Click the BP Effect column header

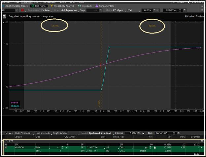click(x=195, y=137)
